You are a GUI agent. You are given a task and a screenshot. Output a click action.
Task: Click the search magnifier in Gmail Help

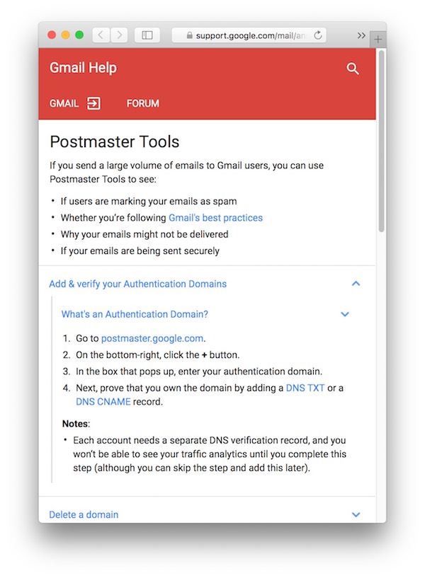tap(352, 68)
